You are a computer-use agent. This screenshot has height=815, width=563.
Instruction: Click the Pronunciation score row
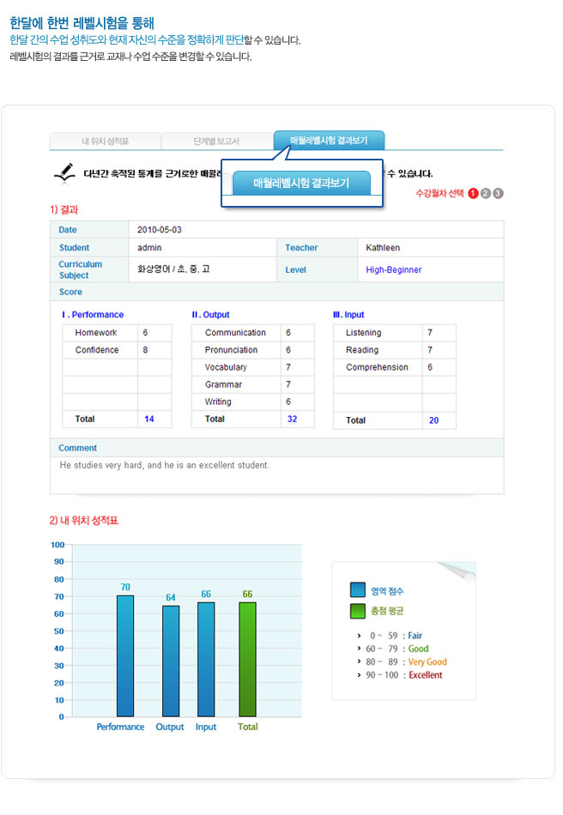pyautogui.click(x=253, y=350)
